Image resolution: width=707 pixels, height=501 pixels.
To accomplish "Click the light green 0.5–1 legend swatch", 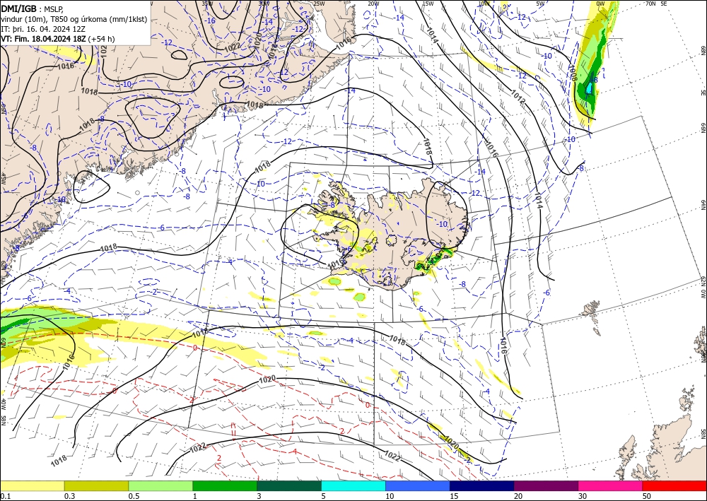I will [160, 485].
